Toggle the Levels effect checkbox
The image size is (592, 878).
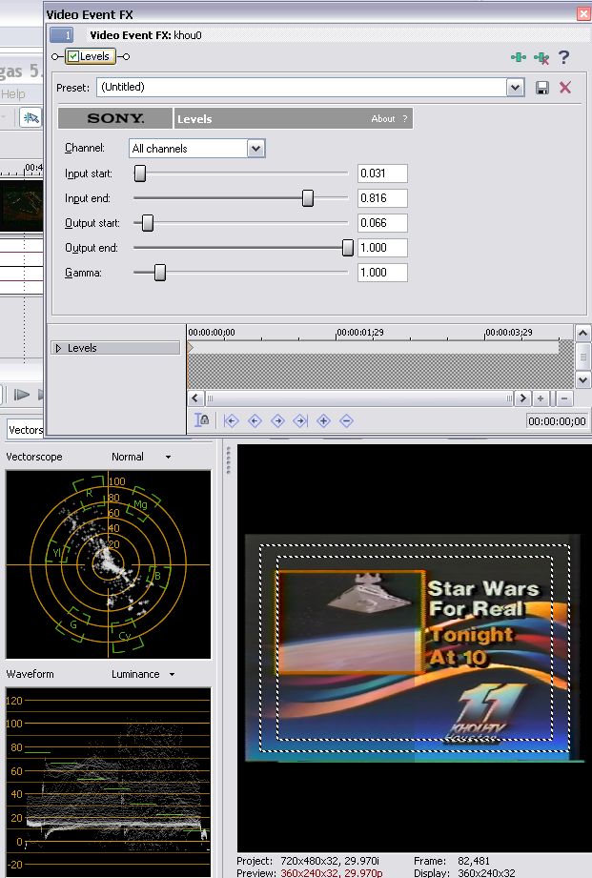pyautogui.click(x=73, y=56)
